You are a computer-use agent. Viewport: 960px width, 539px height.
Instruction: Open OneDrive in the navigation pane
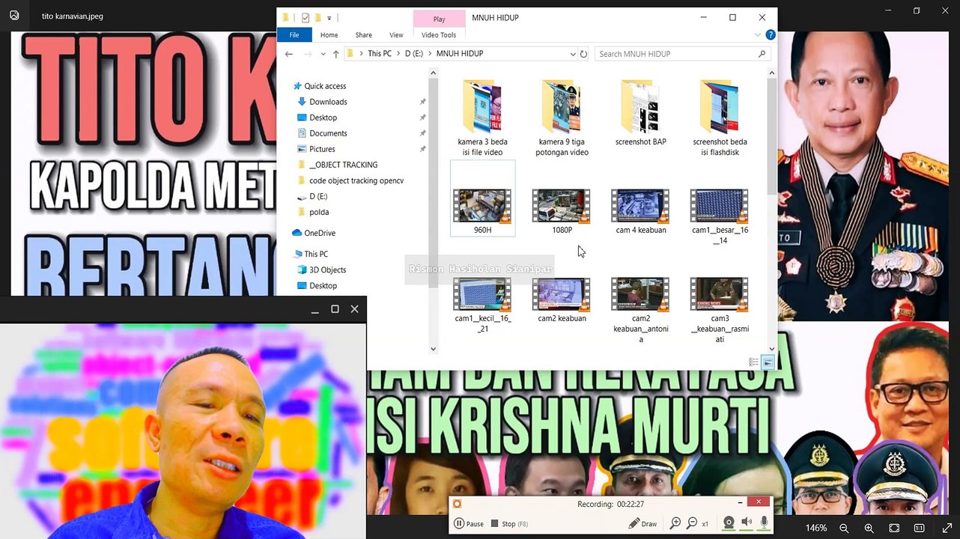coord(320,233)
